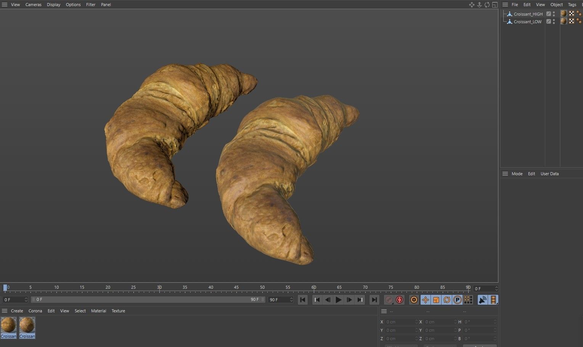Image resolution: width=583 pixels, height=347 pixels.
Task: Click the current frame field stepper arrows
Action: [x=26, y=300]
